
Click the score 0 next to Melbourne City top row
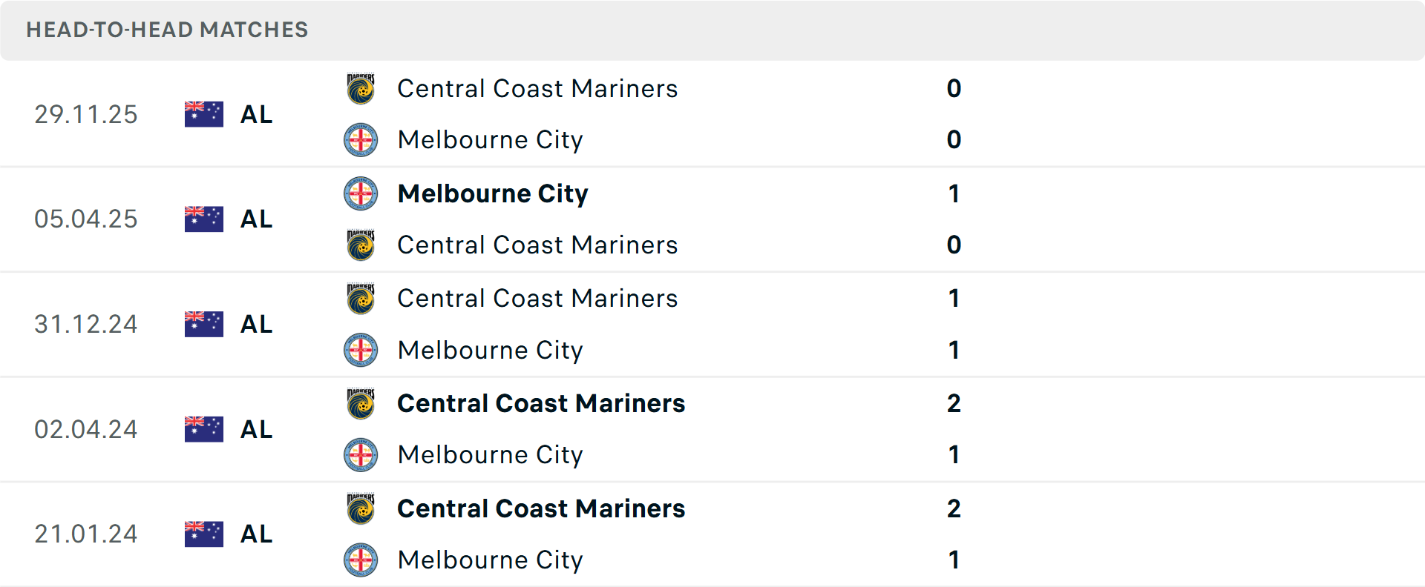point(953,139)
